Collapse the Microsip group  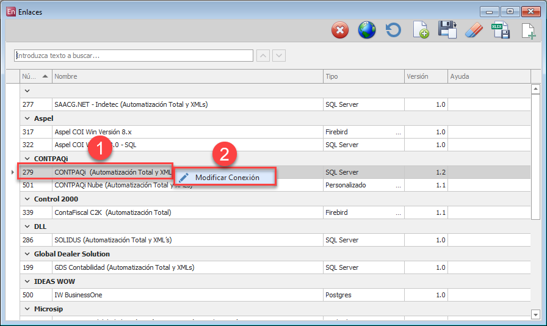(x=27, y=309)
